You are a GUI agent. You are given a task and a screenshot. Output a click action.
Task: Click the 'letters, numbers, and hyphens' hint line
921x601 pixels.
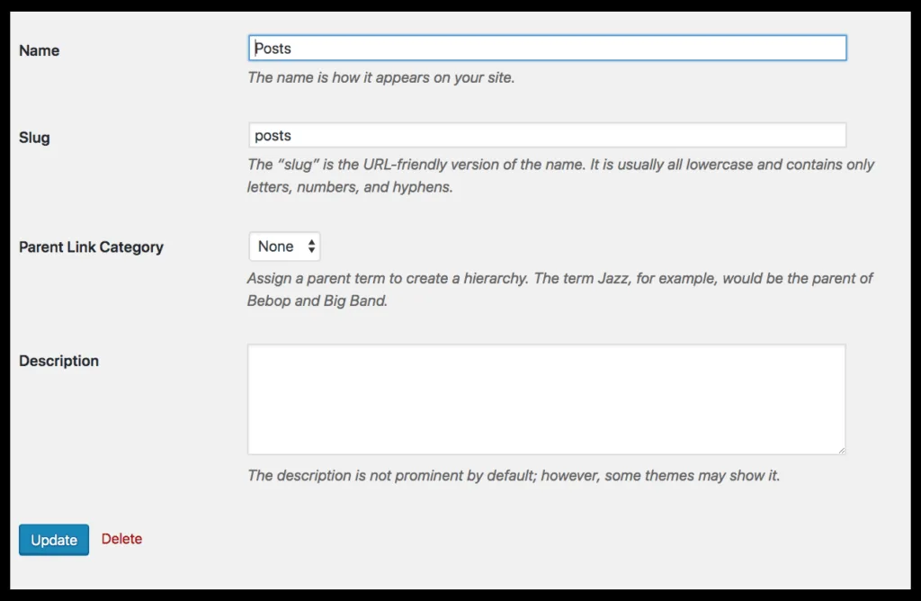[x=350, y=187]
